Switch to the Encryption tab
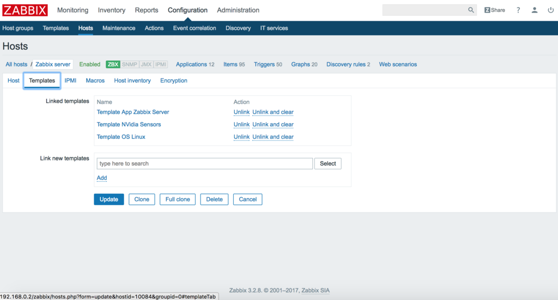558x300 pixels. tap(174, 81)
